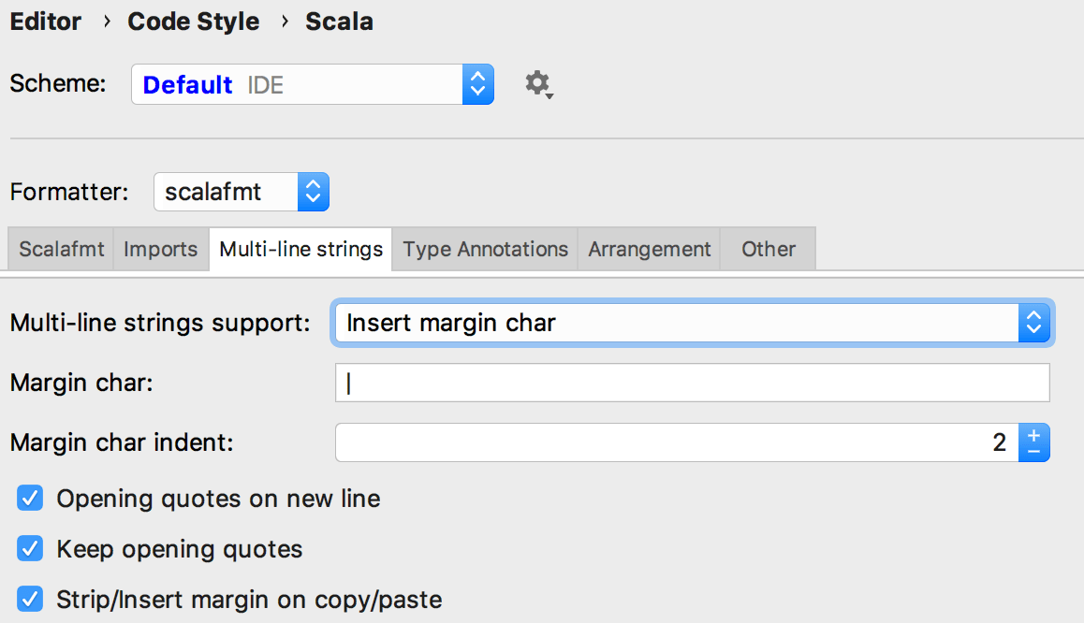Click the Scheme dropdown chevron icon

(x=478, y=83)
